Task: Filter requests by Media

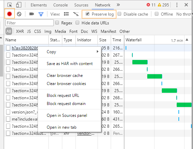Action: 60,31
